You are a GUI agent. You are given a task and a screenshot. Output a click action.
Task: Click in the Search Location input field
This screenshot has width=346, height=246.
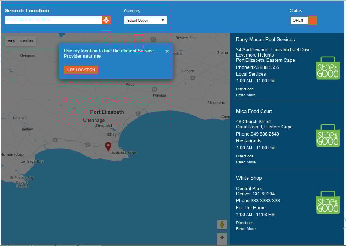coord(53,20)
